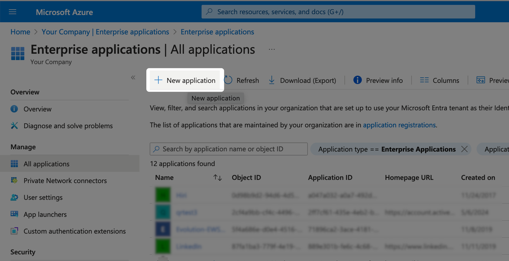509x261 pixels.
Task: Click the blue info icon of Preview info
Action: tap(358, 80)
